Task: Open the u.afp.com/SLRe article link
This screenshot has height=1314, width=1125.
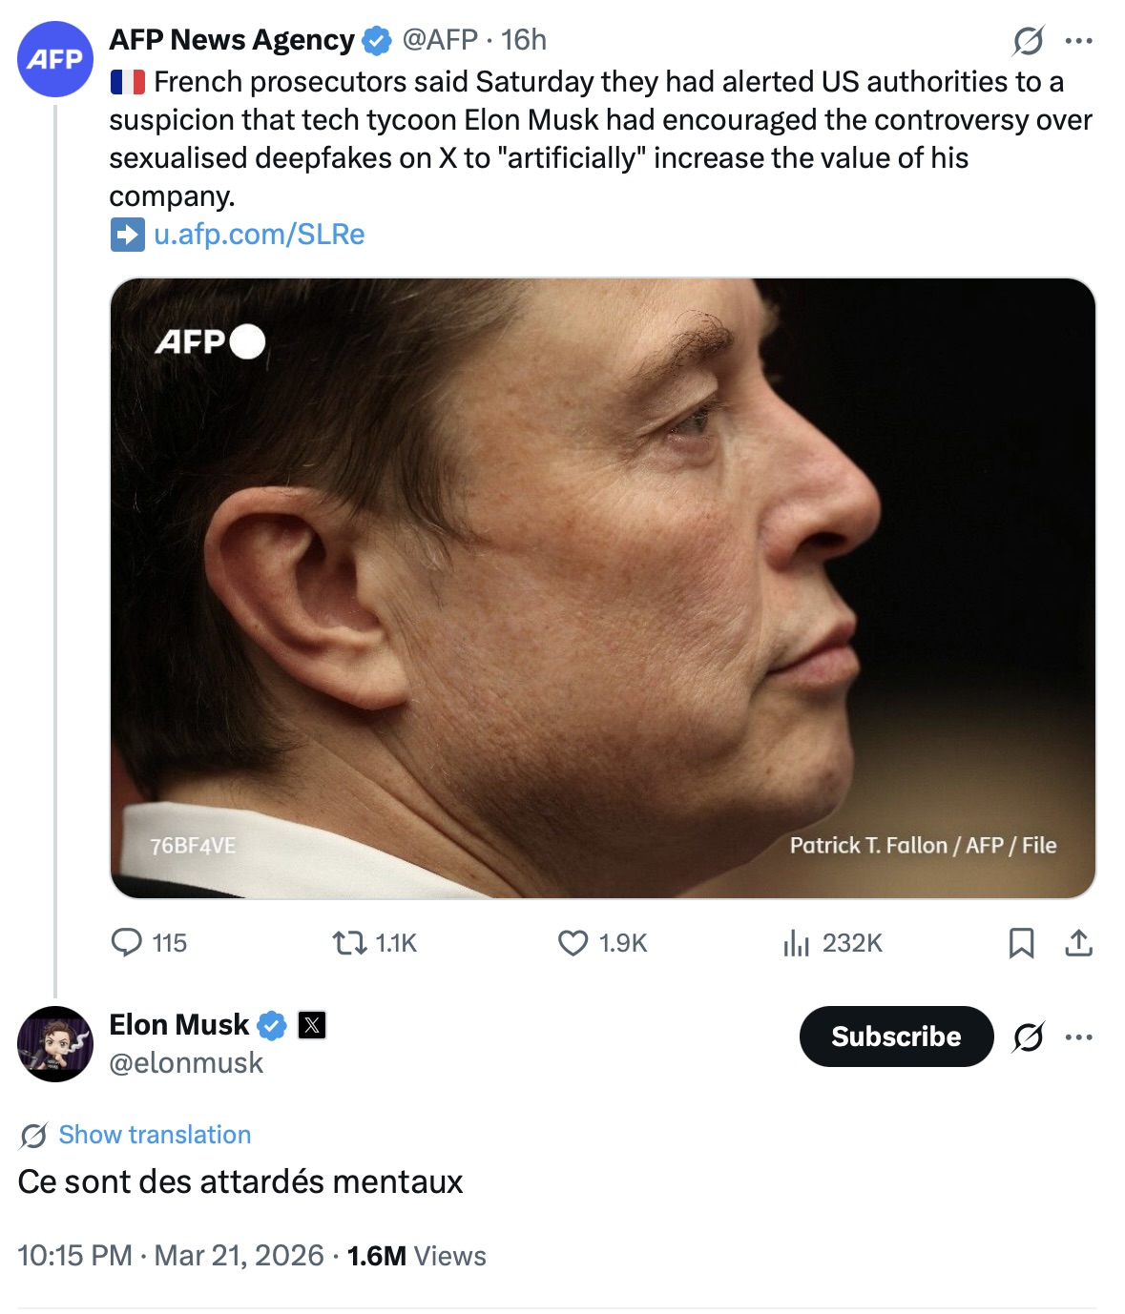Action: (259, 235)
